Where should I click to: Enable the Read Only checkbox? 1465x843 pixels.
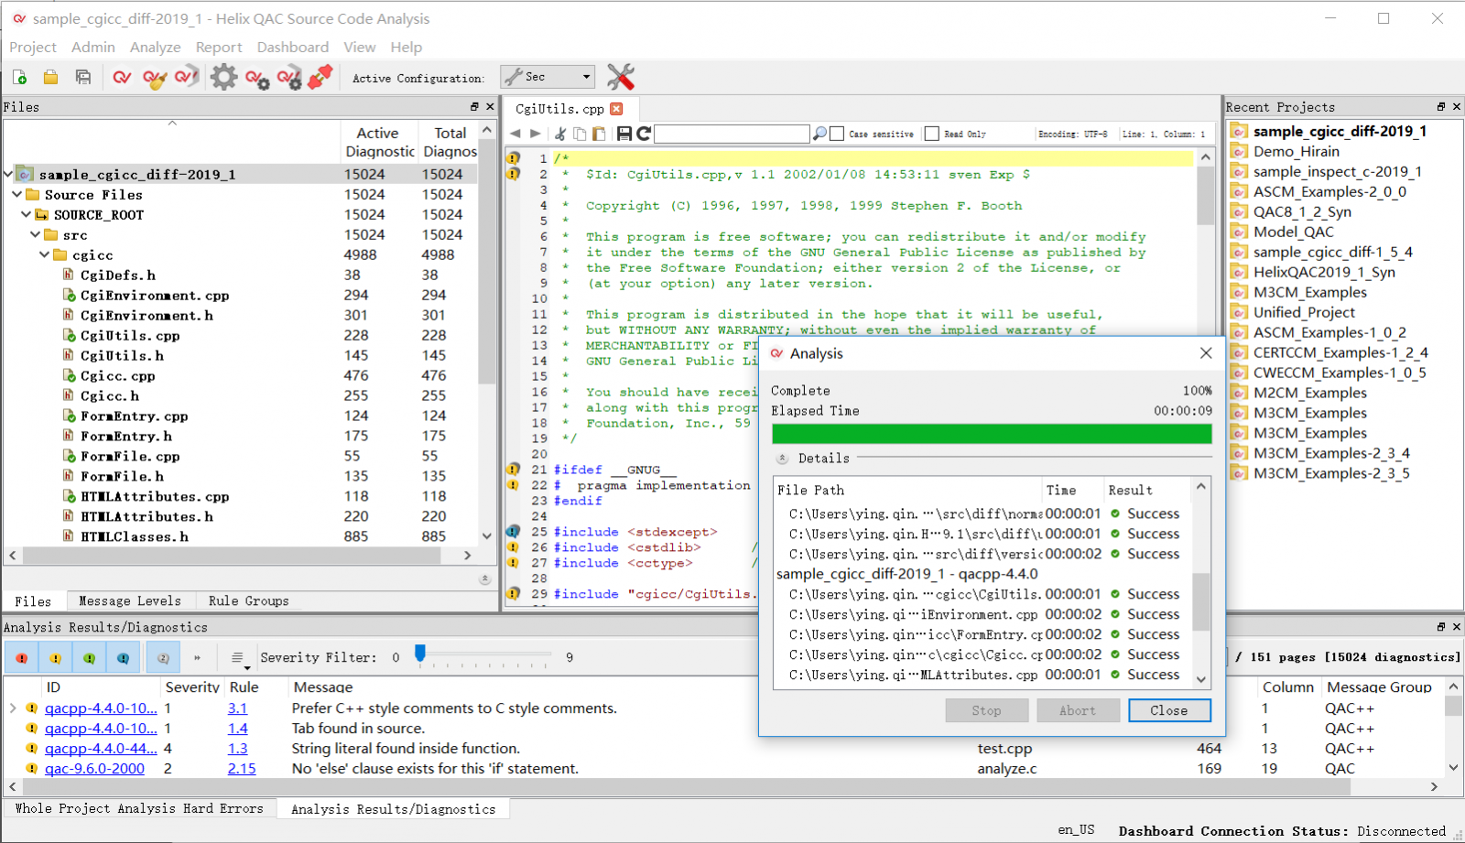click(x=931, y=134)
